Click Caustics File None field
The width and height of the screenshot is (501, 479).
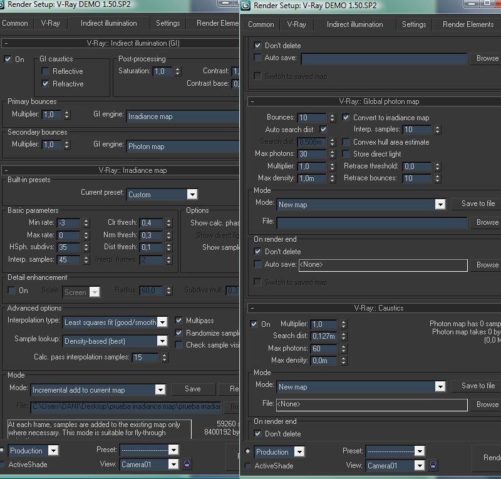tap(371, 404)
